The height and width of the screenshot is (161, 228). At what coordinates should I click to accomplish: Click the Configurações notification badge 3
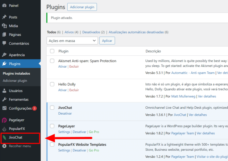34,108
